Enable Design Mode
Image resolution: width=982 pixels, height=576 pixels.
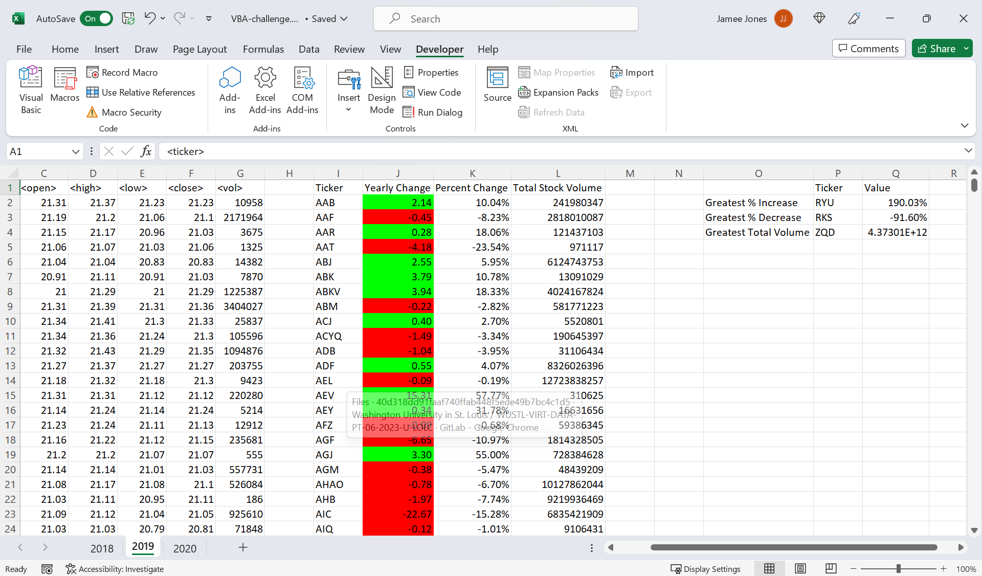click(382, 91)
